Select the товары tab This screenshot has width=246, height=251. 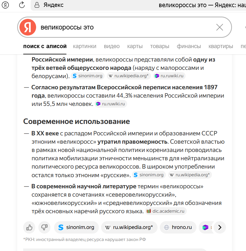pos(160,46)
